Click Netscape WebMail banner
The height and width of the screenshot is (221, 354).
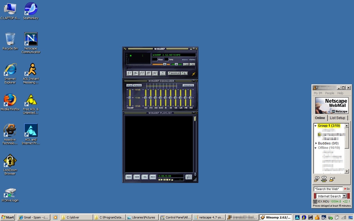click(x=332, y=106)
